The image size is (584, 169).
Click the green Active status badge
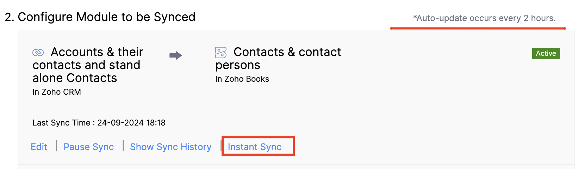pos(546,53)
